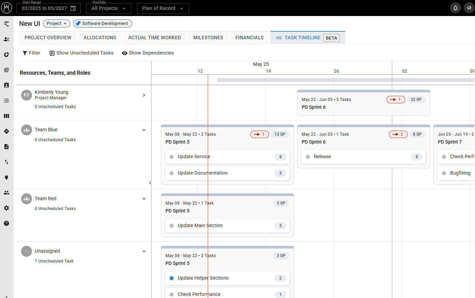
Task: Click the project duration bar in timeline header
Action: (346, 80)
